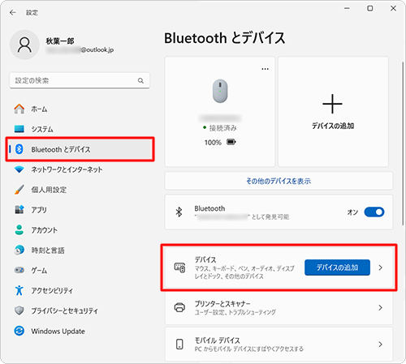Expand the プリンターとスキャナー chevron

[381, 307]
